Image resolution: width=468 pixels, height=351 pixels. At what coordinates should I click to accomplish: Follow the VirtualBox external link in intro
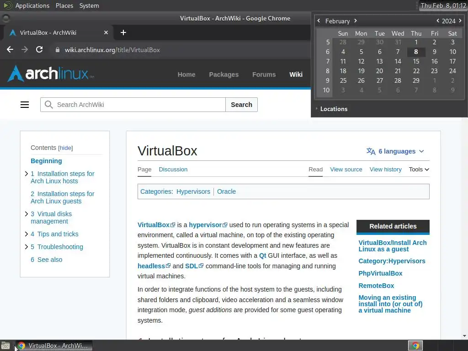pyautogui.click(x=156, y=225)
